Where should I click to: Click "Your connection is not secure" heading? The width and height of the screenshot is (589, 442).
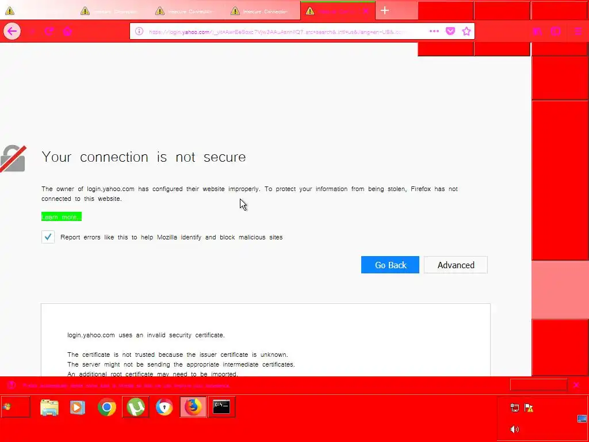143,157
